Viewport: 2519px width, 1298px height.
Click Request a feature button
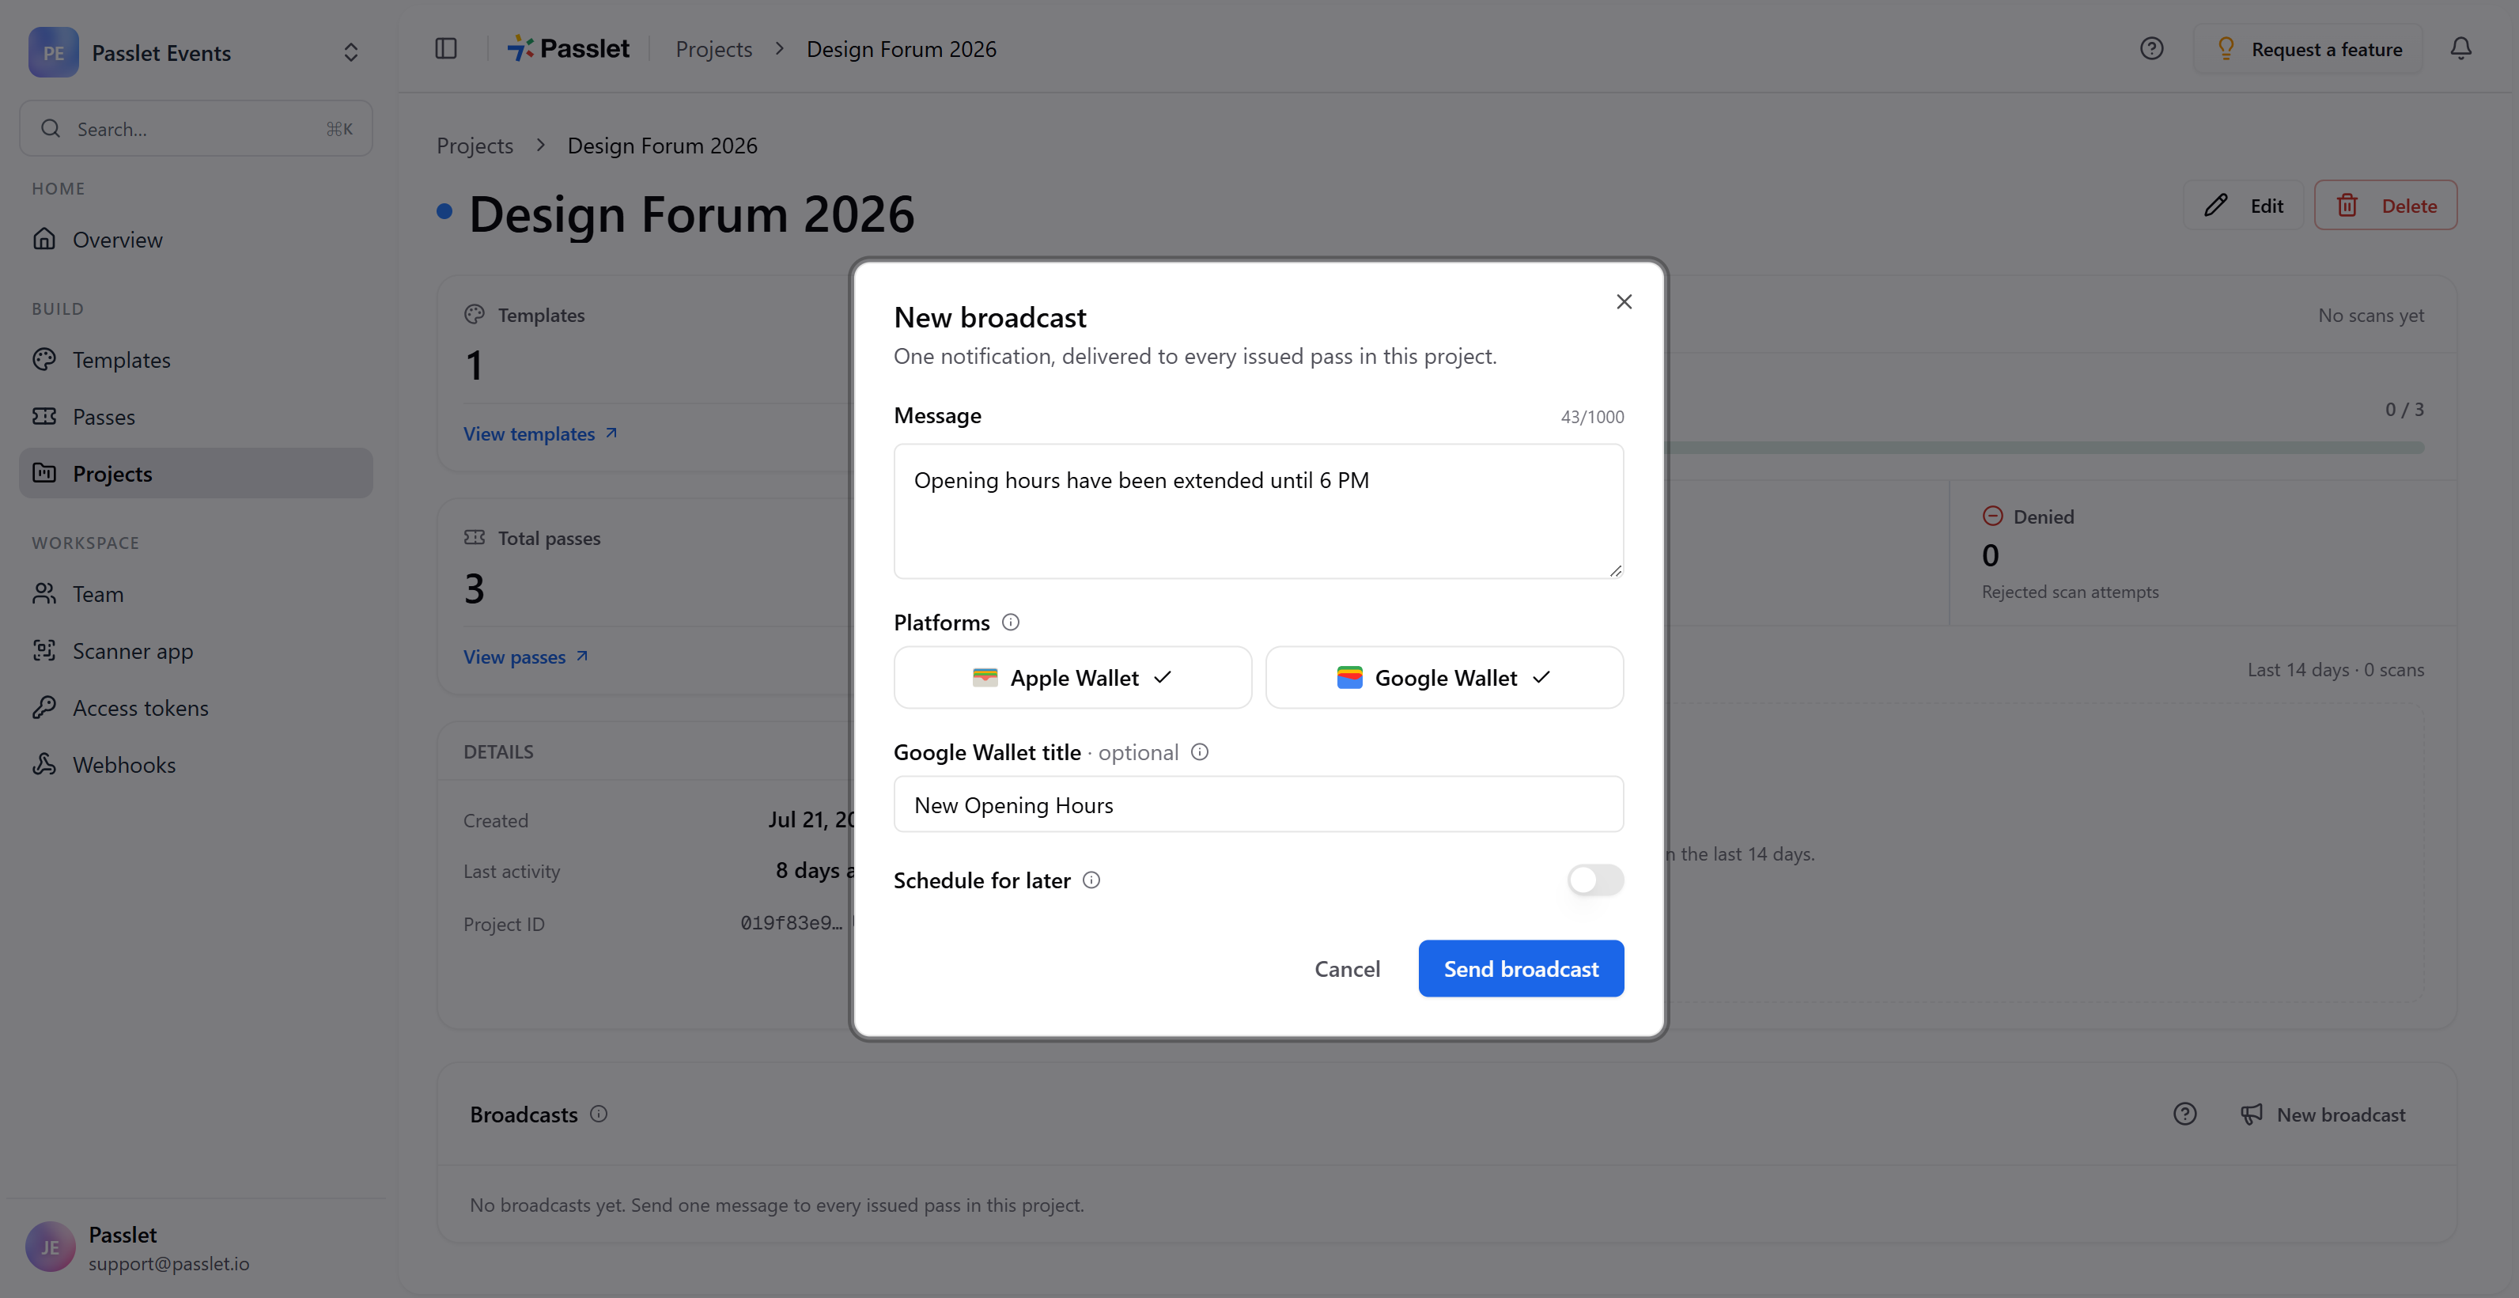click(2308, 48)
